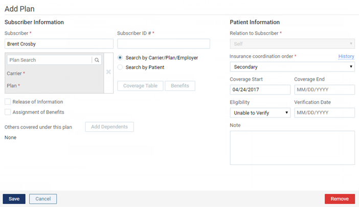Focus the Subscriber ID # field

coord(164,43)
